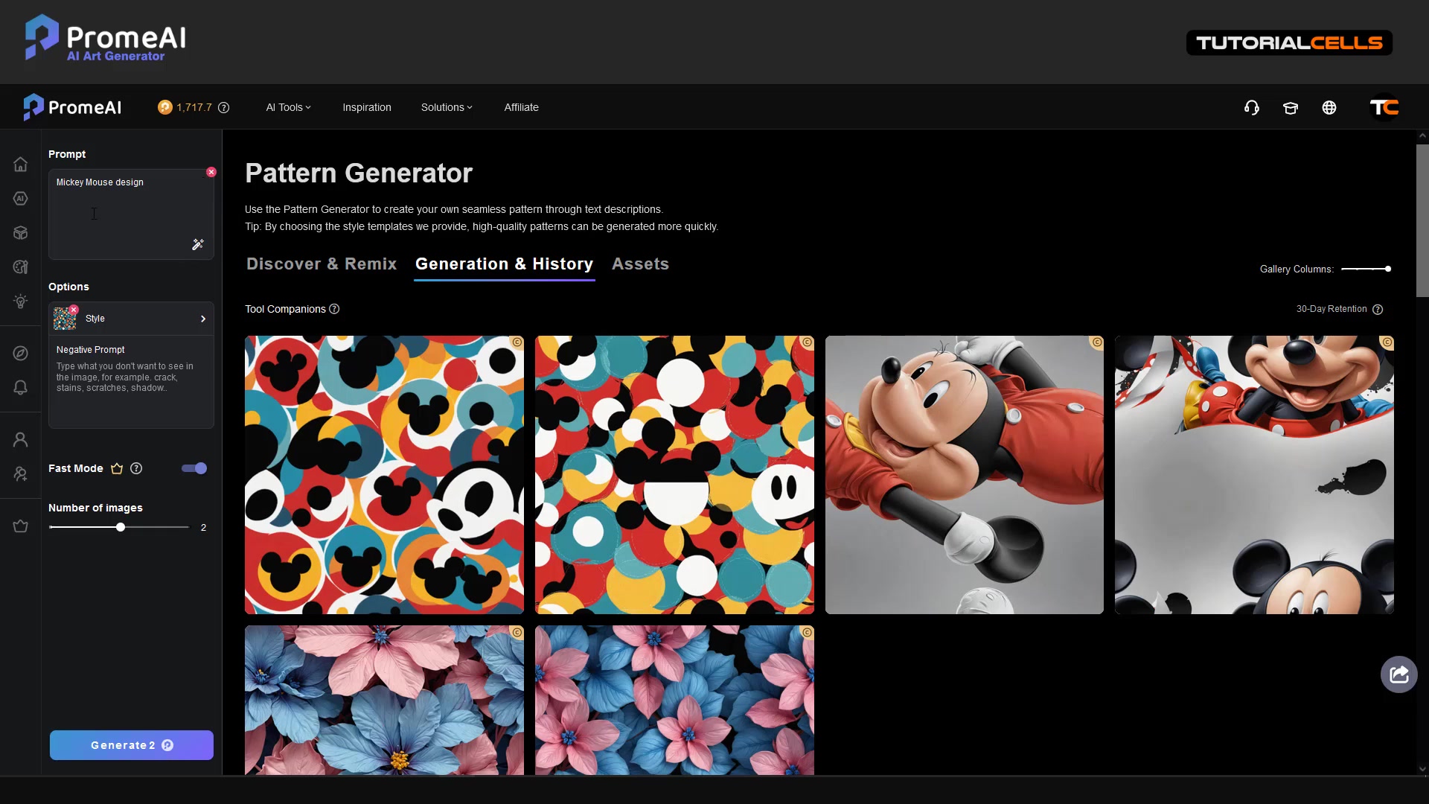Open the crown membership sidebar icon

point(21,526)
